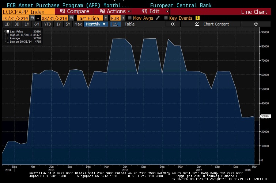Click the Chart Content icon
276x183 pixels.
pyautogui.click(x=197, y=24)
